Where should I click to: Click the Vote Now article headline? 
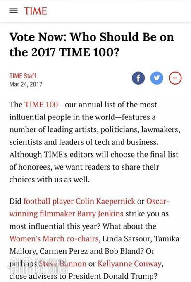point(92,44)
